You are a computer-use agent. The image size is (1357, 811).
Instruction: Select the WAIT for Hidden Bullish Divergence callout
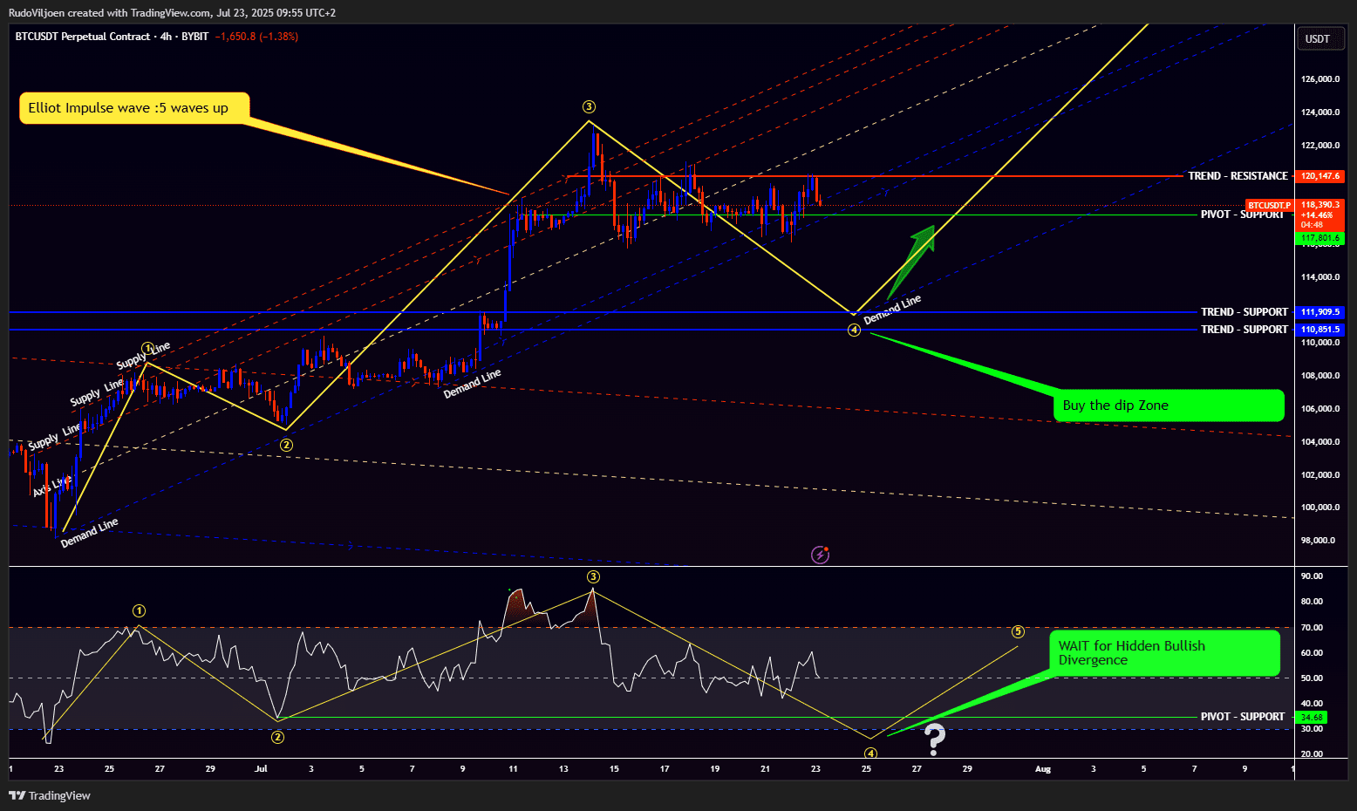[1164, 653]
